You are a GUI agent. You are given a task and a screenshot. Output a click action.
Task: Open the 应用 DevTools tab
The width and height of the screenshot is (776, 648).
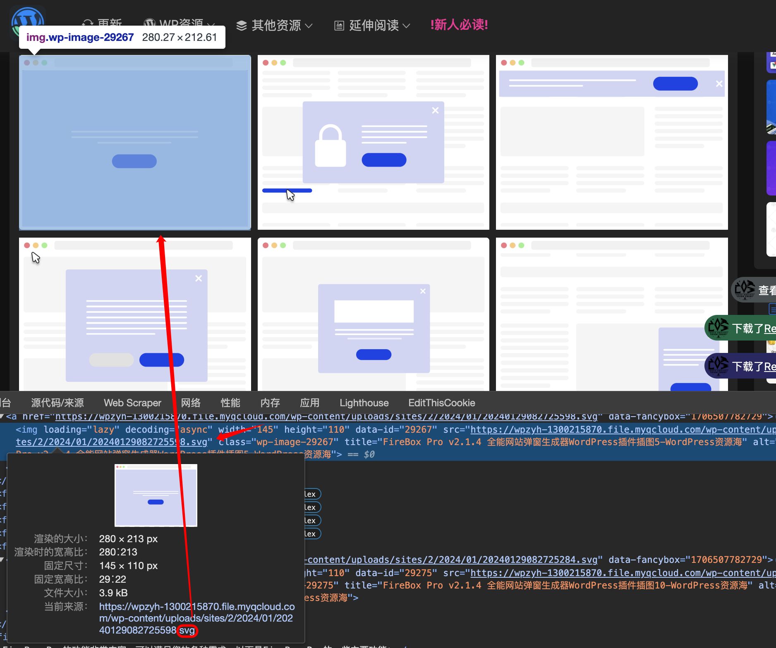(x=310, y=403)
